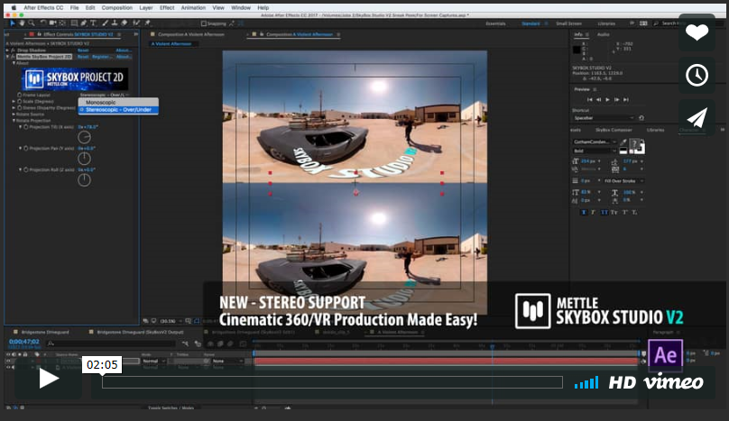Screen dimensions: 729x421
Task: Click the Vimeo video progress bar
Action: 332,382
